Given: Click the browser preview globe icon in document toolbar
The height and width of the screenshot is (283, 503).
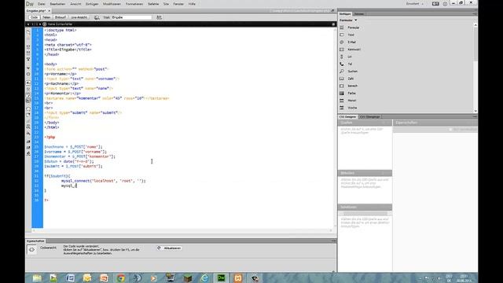Looking at the screenshot, I should (x=97, y=17).
